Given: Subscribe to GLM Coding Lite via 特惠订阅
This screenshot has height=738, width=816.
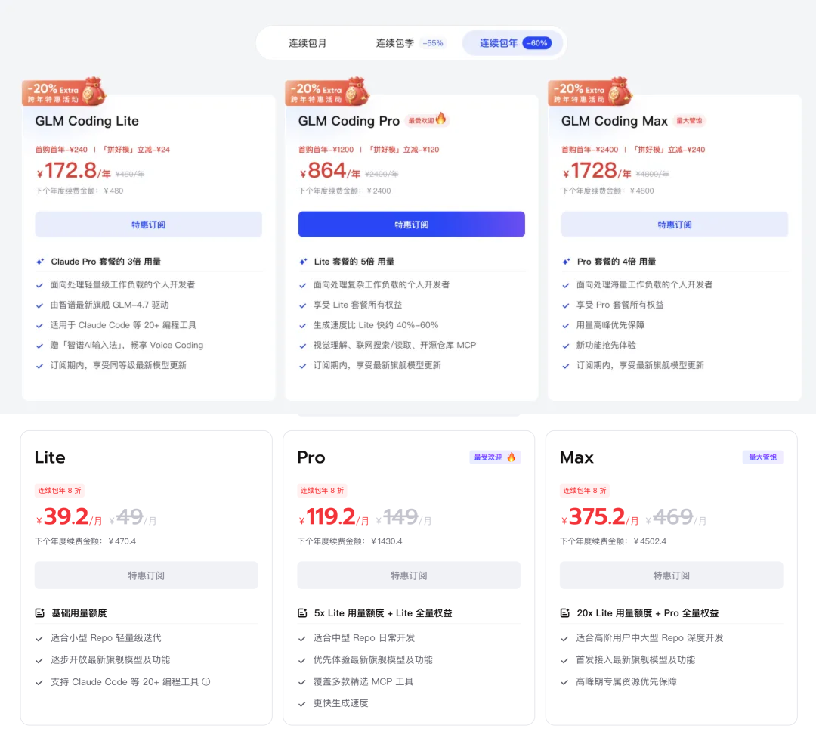Looking at the screenshot, I should (148, 225).
